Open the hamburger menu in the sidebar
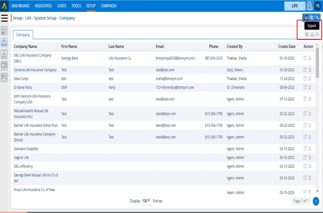323x213 pixels. 4,18
